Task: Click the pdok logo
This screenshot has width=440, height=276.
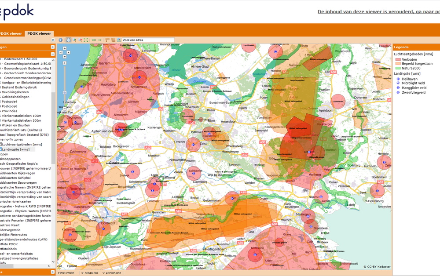Action: coord(17,12)
